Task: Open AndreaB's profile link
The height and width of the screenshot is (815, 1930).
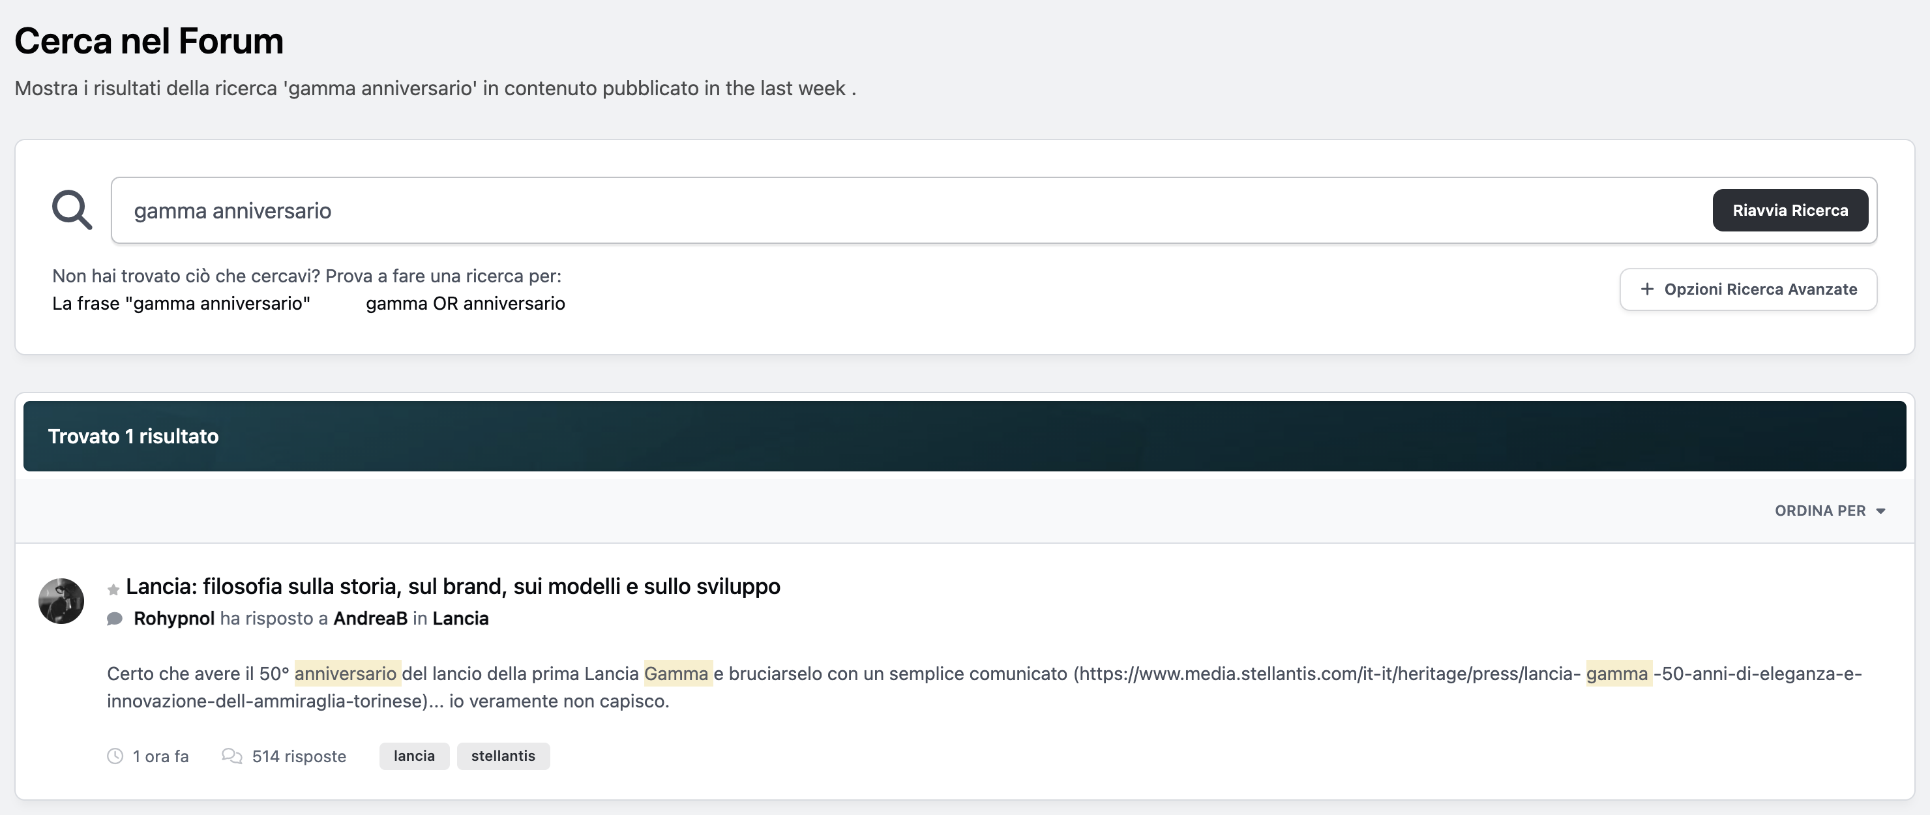Action: [370, 619]
